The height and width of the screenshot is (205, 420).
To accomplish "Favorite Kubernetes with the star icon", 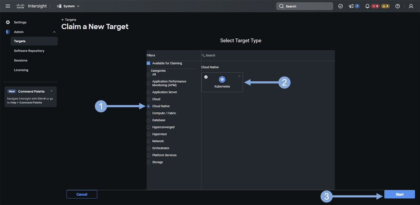I will [239, 76].
